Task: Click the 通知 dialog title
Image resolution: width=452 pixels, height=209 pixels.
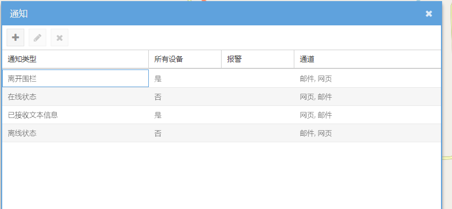Action: tap(19, 14)
